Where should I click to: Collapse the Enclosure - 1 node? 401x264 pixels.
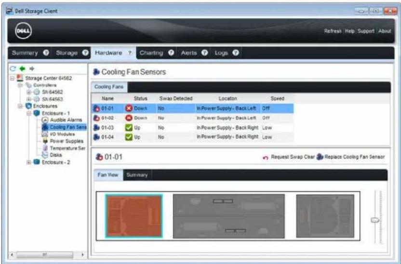(28, 113)
